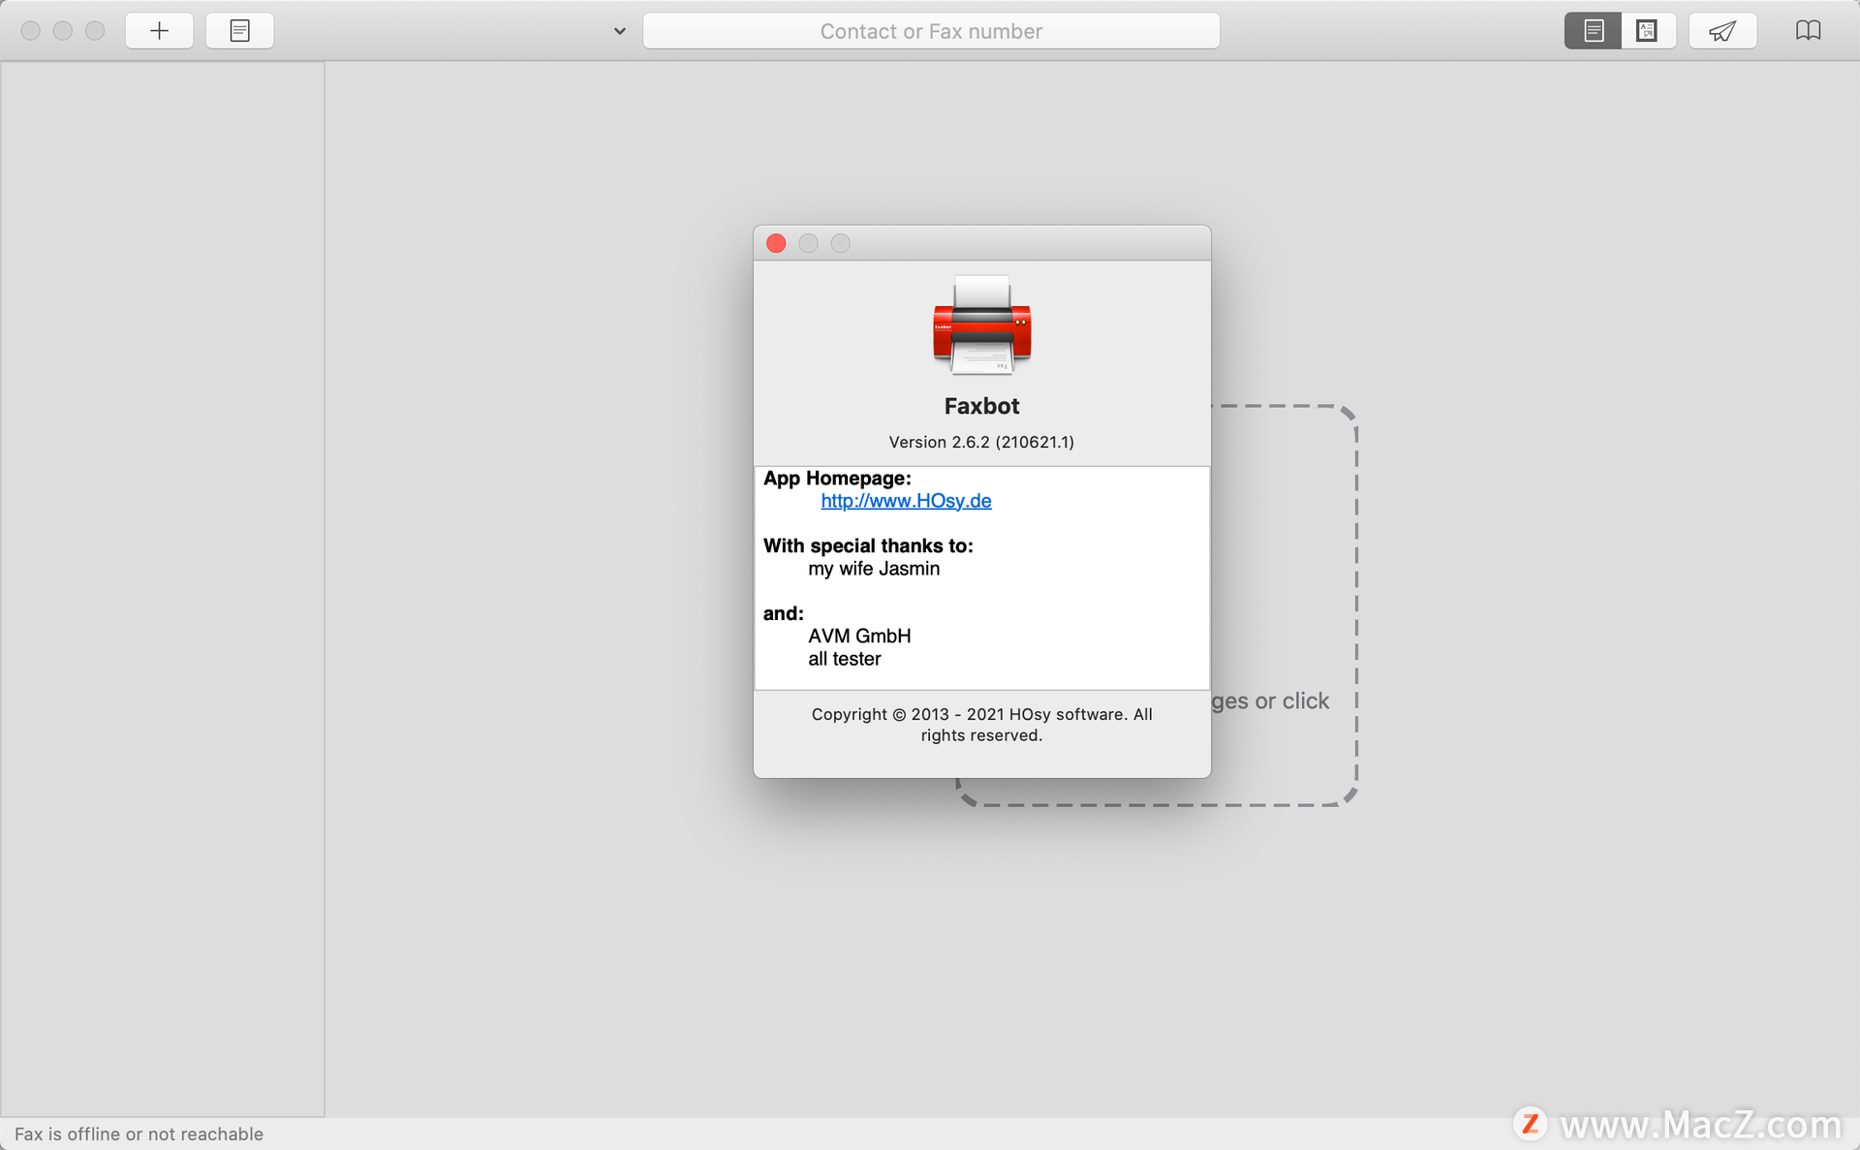Screen dimensions: 1860x1150
Task: Click the 'Fax is offline or not reachable' status
Action: click(x=139, y=1134)
